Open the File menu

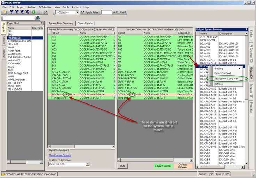(x=5, y=7)
